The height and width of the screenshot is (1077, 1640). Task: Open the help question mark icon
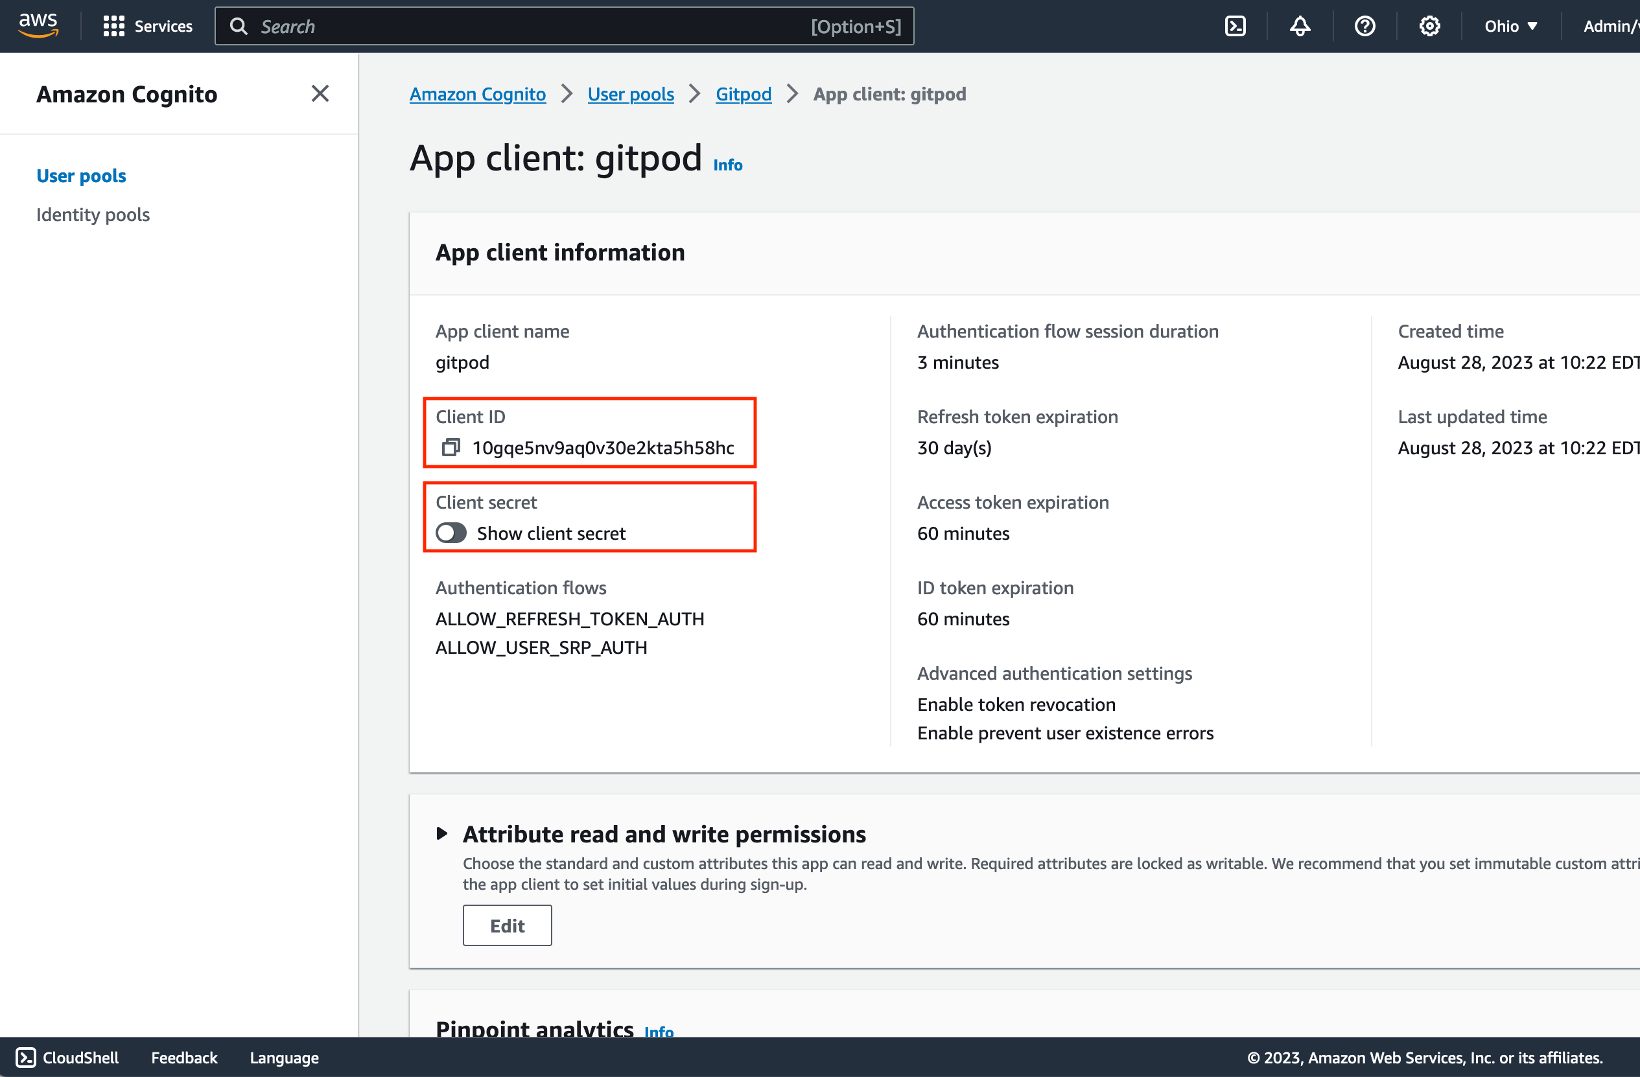[1365, 26]
